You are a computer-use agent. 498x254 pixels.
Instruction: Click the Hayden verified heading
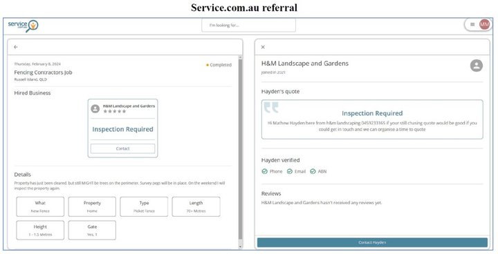click(280, 160)
